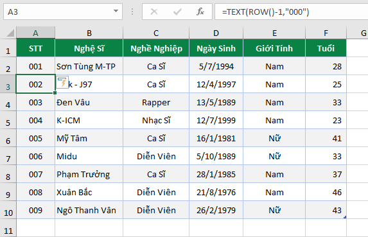Select cell containing Đen Vâu
Viewport: 368px width, 237px height.
tap(89, 102)
